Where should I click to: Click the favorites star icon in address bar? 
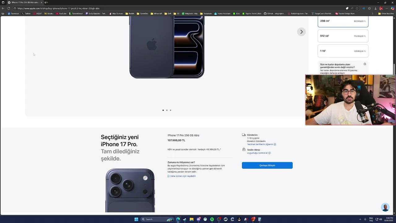point(357,8)
